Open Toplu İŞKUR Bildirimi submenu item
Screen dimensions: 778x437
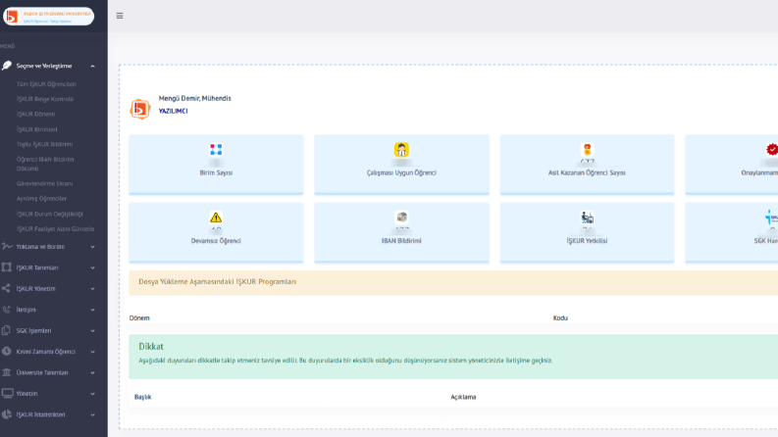44,144
